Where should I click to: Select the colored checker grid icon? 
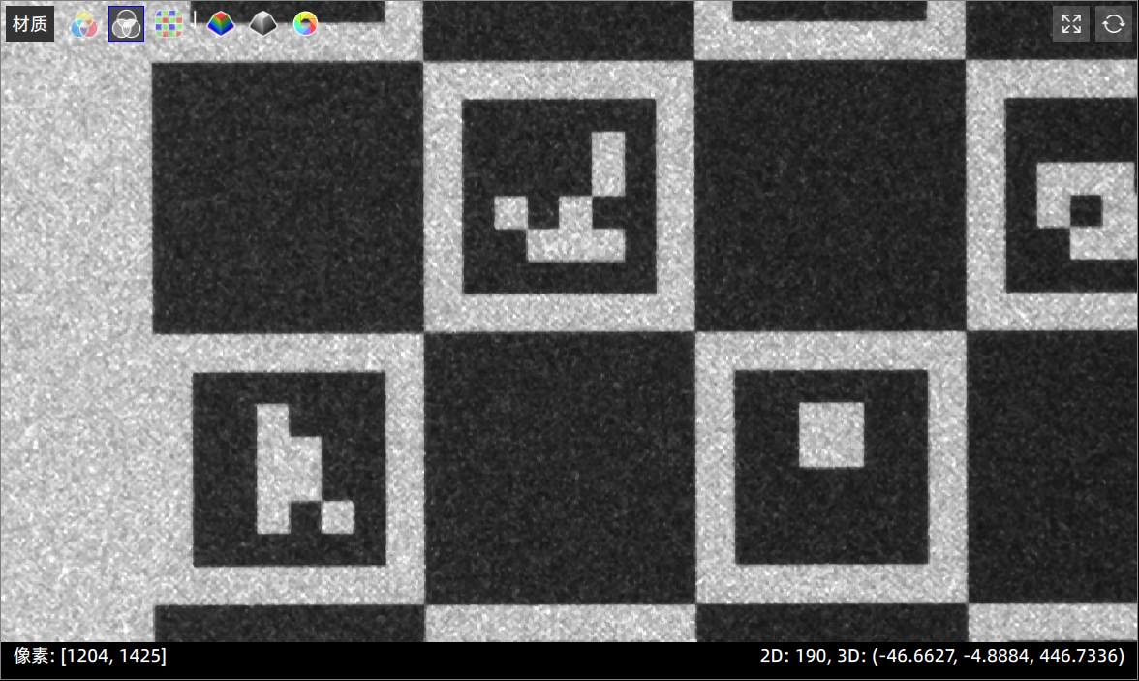[169, 24]
